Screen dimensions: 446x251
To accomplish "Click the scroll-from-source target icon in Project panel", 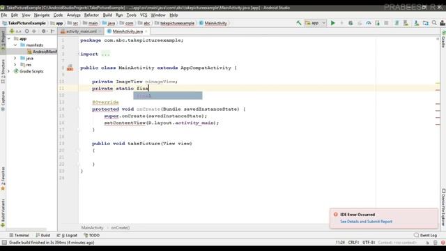I will (26, 31).
